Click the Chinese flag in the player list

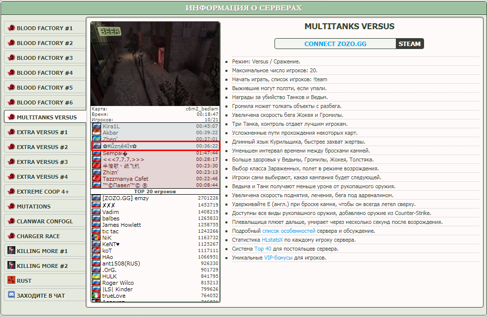pos(97,166)
